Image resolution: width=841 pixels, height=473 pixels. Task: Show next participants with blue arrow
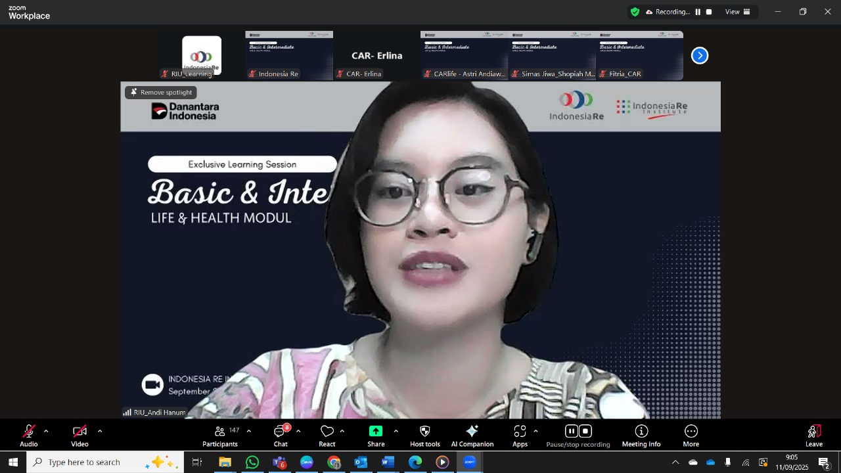700,56
